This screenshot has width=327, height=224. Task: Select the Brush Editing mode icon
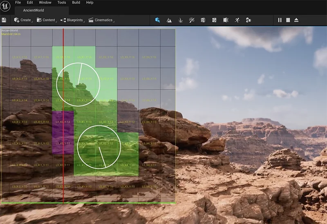tap(226, 20)
